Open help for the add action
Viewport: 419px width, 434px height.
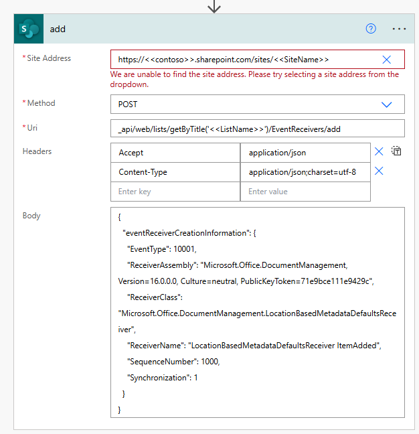tap(371, 29)
